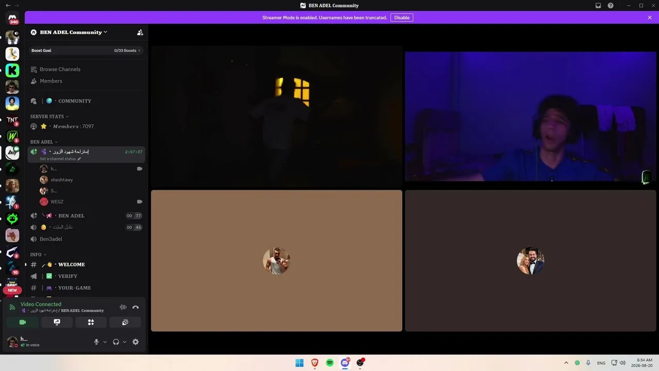Disable Streamer Mode
The height and width of the screenshot is (371, 659).
click(x=402, y=18)
